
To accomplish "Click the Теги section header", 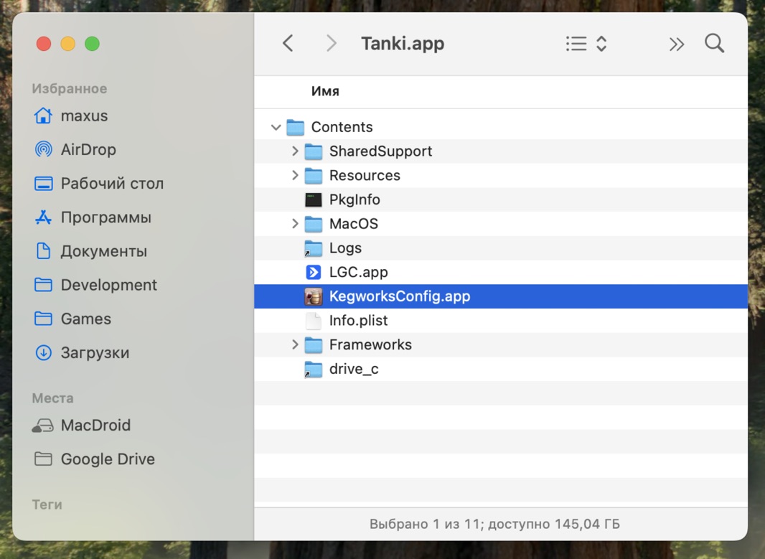I will click(x=47, y=505).
